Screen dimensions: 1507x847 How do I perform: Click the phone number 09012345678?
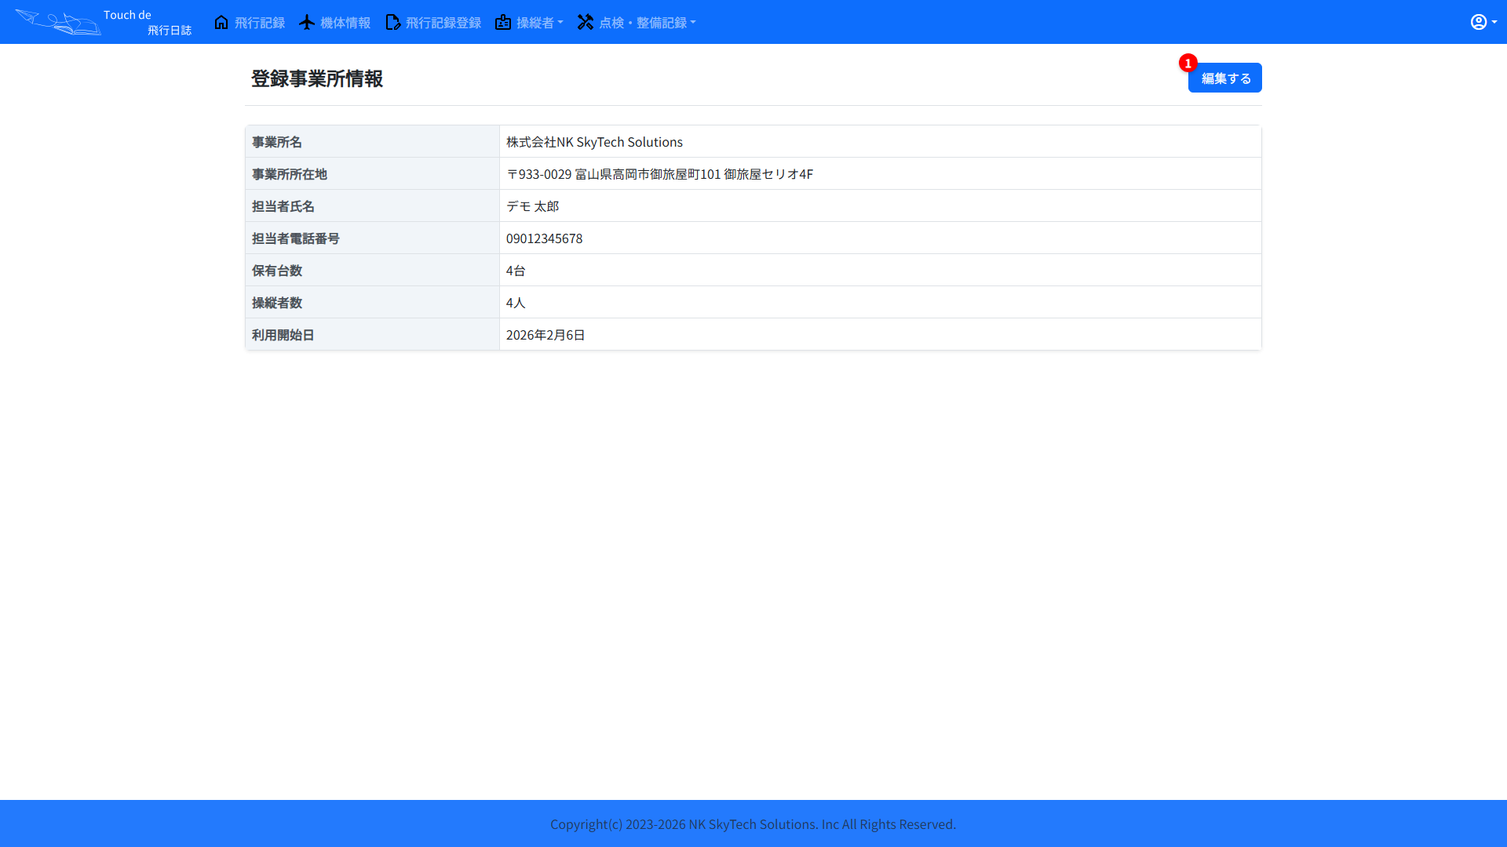click(x=545, y=238)
